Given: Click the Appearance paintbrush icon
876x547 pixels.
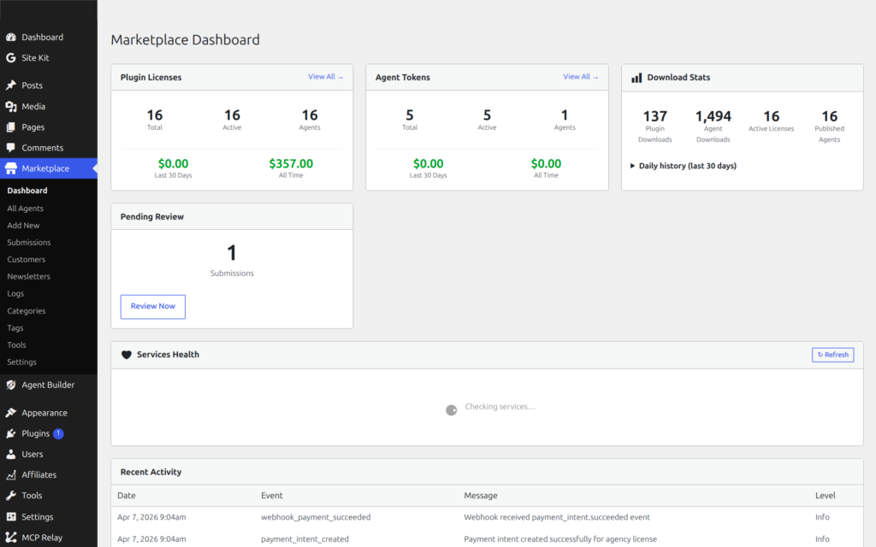Looking at the screenshot, I should (x=10, y=413).
